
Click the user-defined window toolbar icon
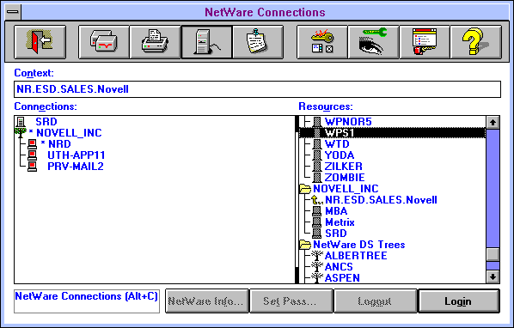coord(425,42)
